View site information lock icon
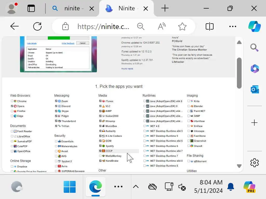266x199 pixels. pos(65,26)
